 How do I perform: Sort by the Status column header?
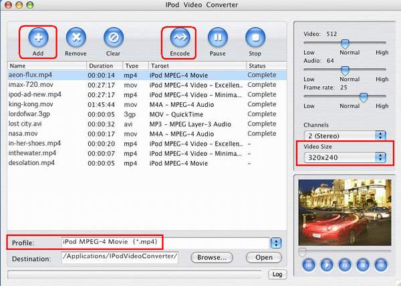[x=267, y=65]
